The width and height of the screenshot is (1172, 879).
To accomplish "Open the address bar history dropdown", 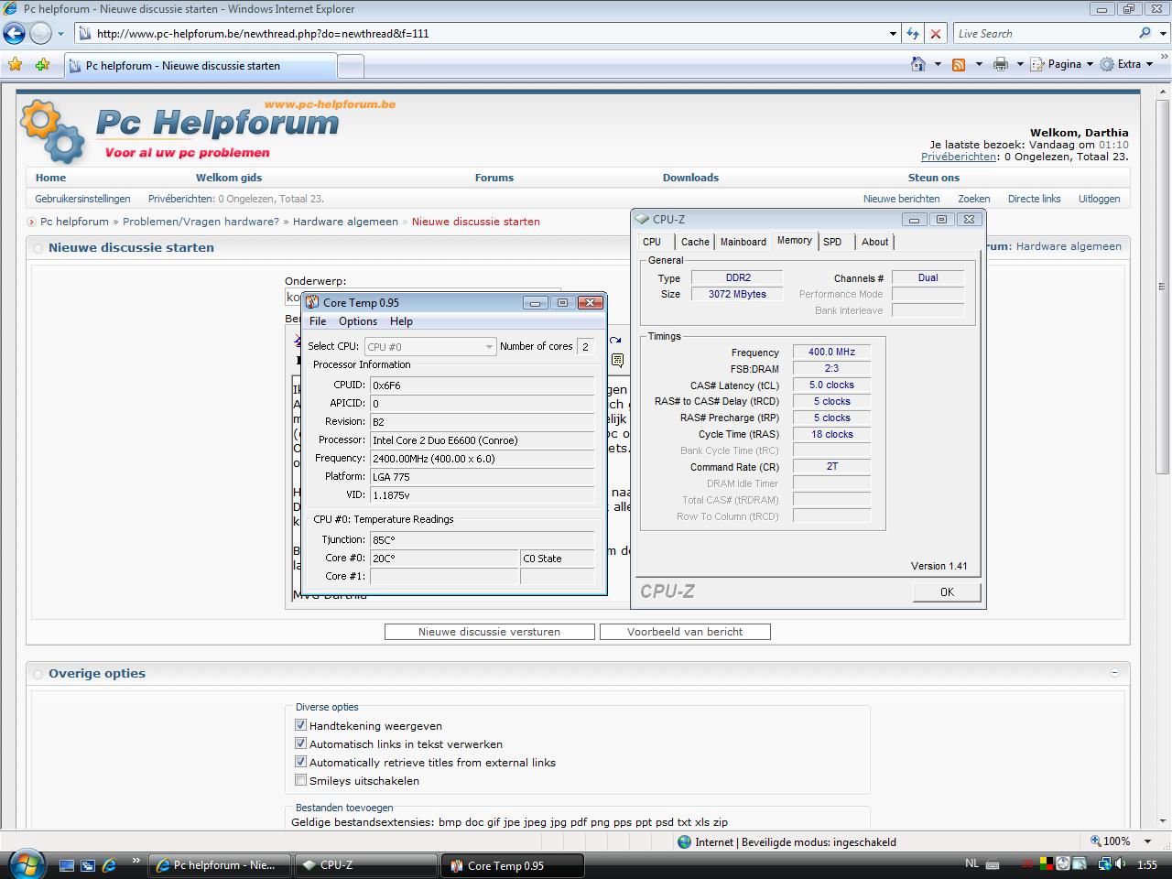I will tap(893, 34).
